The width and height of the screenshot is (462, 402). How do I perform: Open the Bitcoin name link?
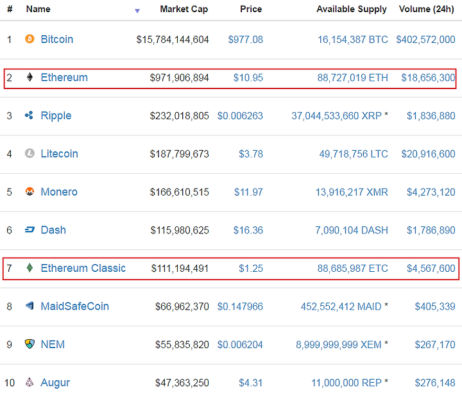click(x=57, y=39)
